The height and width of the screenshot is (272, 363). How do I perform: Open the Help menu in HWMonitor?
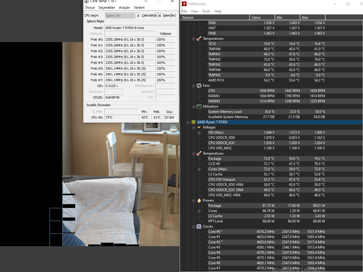(218, 11)
